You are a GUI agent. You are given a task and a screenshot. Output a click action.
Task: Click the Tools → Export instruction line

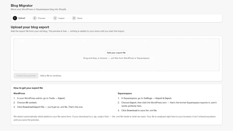41,98
